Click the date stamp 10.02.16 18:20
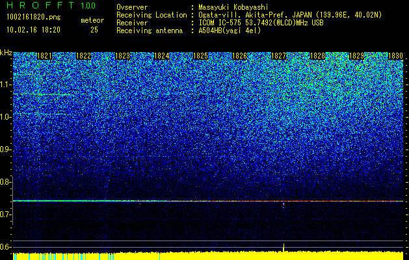This screenshot has height=260, width=409. click(x=33, y=30)
